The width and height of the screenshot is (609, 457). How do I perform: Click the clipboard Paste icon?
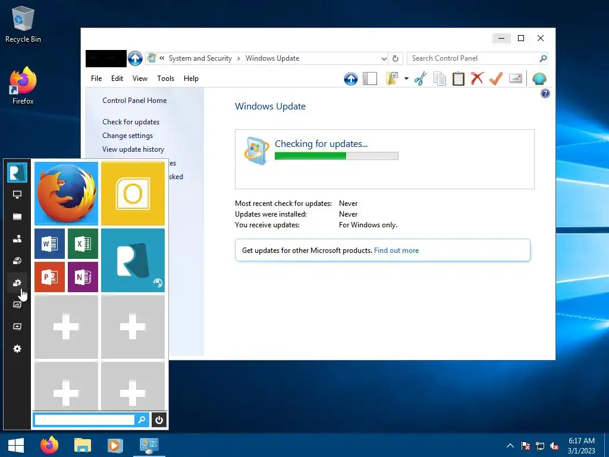(x=459, y=79)
